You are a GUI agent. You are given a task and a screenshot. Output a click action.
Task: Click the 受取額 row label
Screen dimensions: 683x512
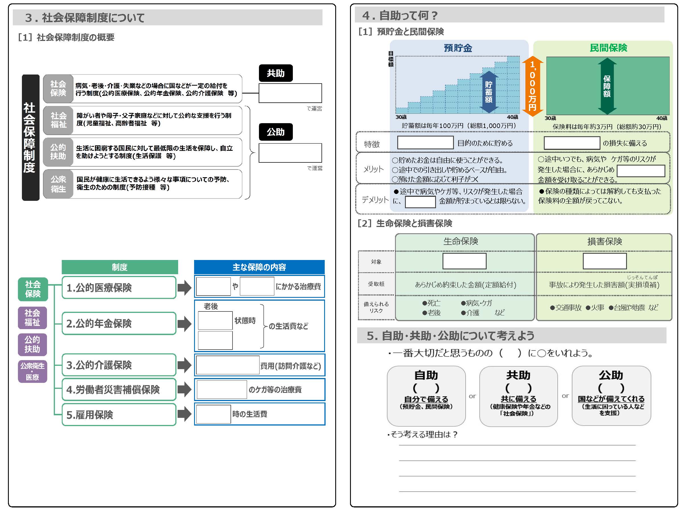click(376, 284)
